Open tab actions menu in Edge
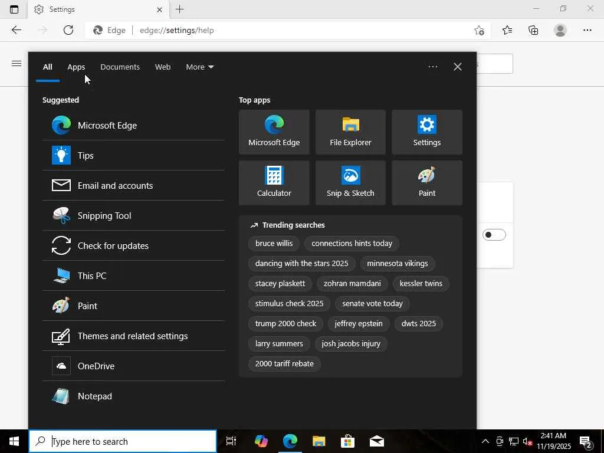The image size is (604, 453). click(x=14, y=9)
